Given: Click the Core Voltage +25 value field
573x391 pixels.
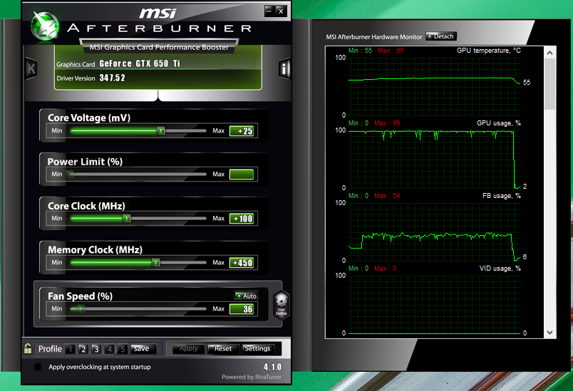Looking at the screenshot, I should point(242,131).
